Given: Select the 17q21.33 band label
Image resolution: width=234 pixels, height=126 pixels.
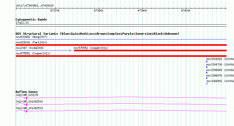Looking at the screenshot, I should point(22,23).
